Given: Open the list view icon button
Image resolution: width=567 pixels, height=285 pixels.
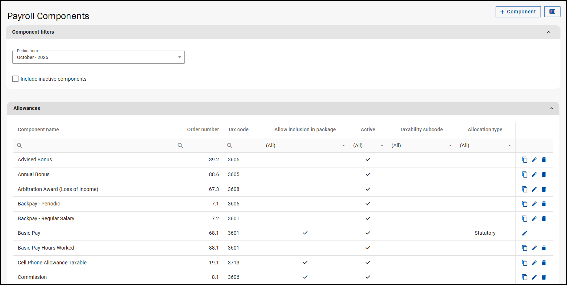Looking at the screenshot, I should point(552,12).
